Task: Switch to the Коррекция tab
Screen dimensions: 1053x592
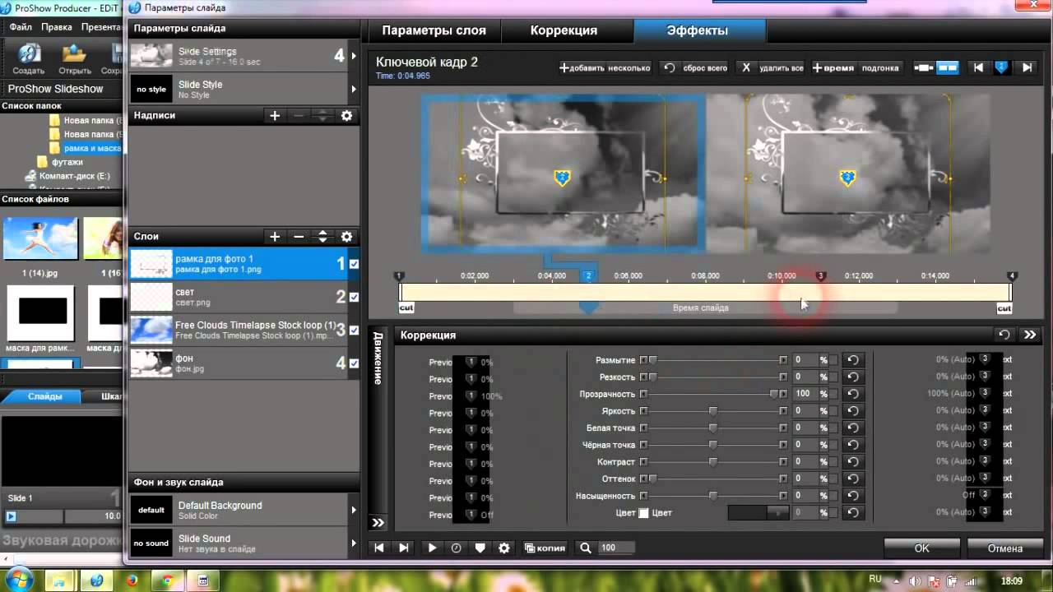Action: [564, 30]
